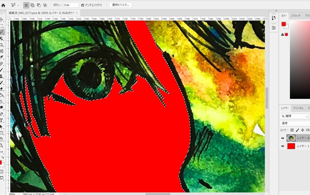Select the Crop tool
Viewport: 310px width, 195px height.
pos(2,45)
